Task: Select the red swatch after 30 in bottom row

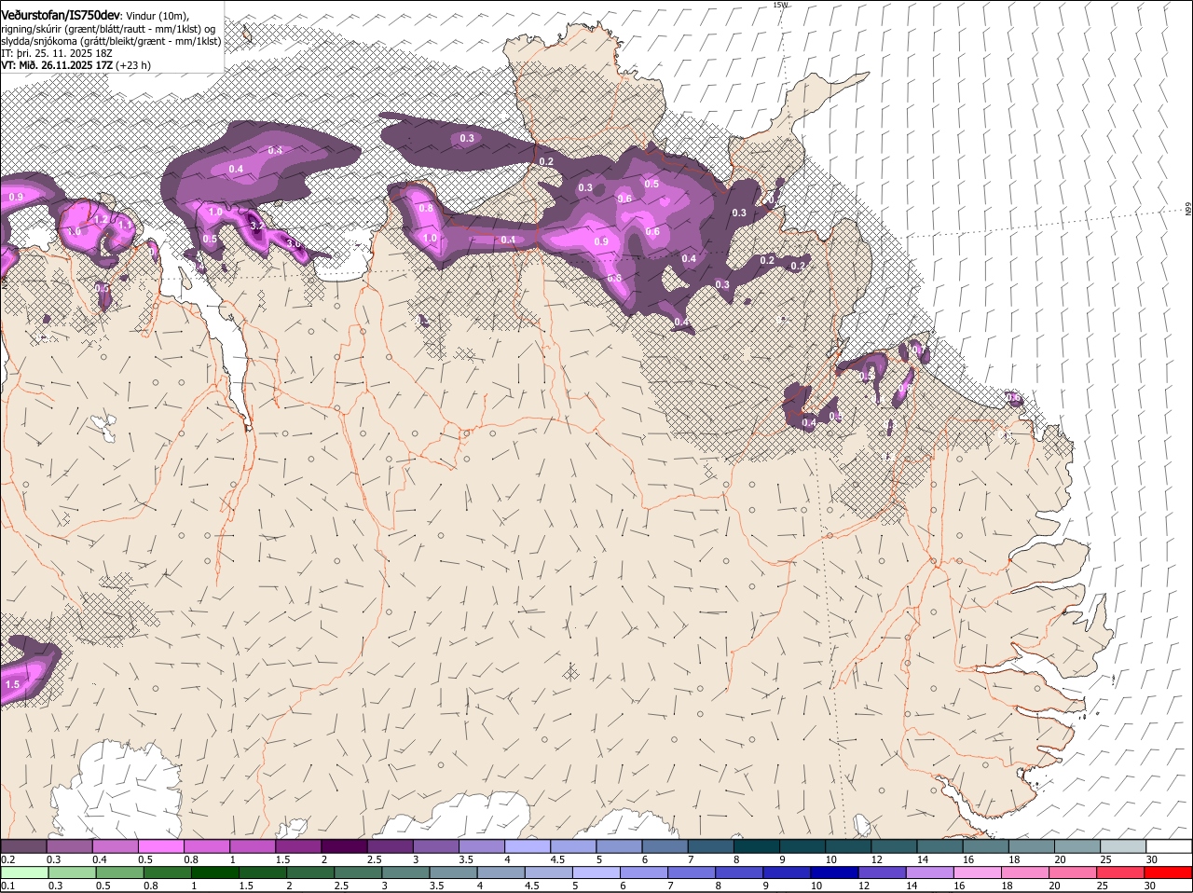Action: 1169,872
